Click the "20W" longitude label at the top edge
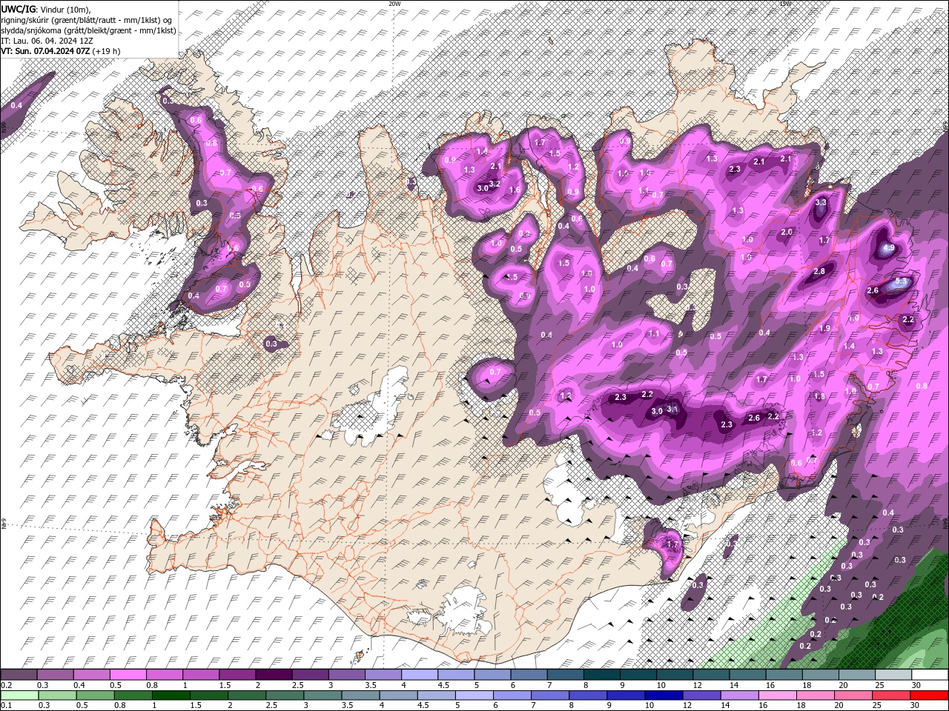Image resolution: width=949 pixels, height=711 pixels. click(x=394, y=3)
